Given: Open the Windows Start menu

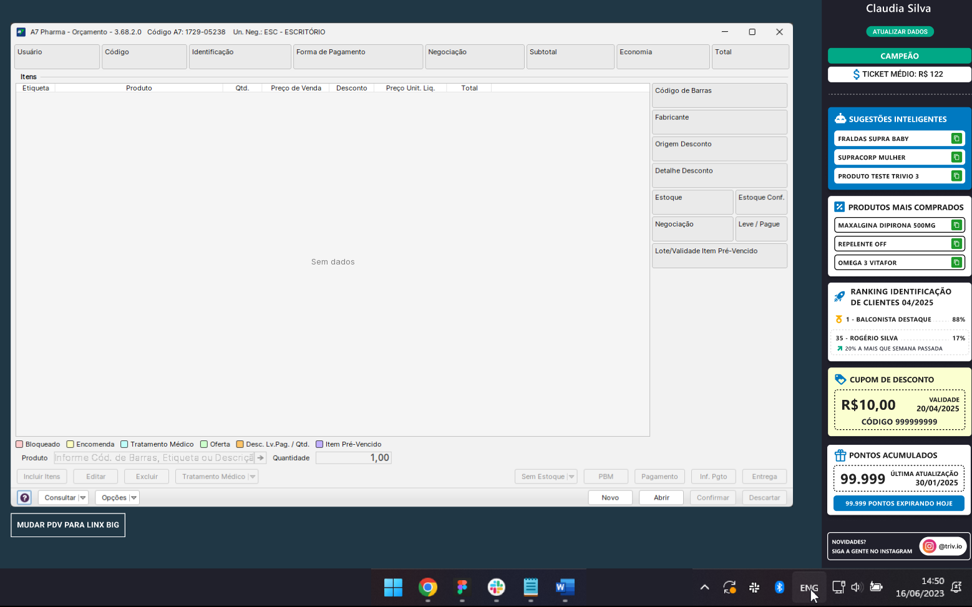Looking at the screenshot, I should coord(393,588).
